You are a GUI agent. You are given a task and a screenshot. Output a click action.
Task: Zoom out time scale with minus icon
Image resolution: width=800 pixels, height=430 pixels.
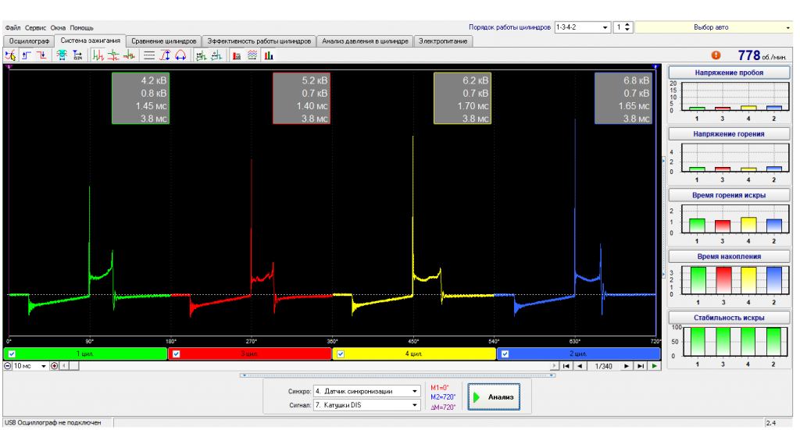tap(8, 366)
